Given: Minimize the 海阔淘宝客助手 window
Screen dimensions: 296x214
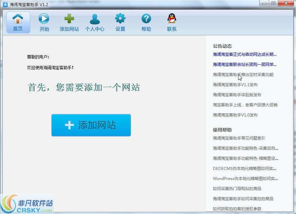Looking at the screenshot, I should 264,3.
